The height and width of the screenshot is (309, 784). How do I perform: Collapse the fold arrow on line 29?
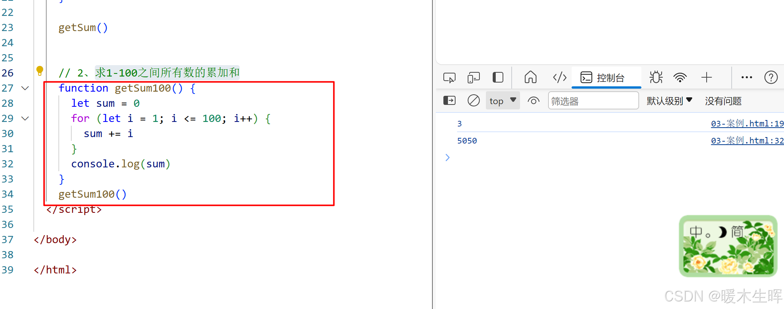[x=25, y=119]
